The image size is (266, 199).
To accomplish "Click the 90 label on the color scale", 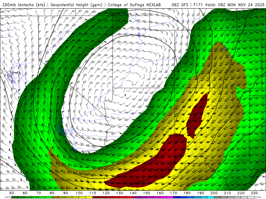I will click(x=66, y=193).
